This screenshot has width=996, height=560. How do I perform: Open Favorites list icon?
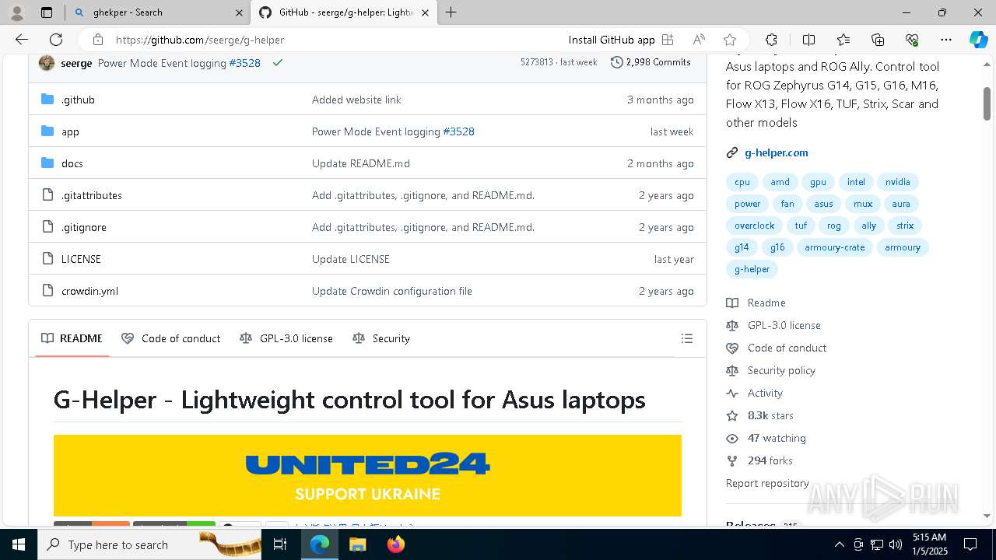(843, 40)
